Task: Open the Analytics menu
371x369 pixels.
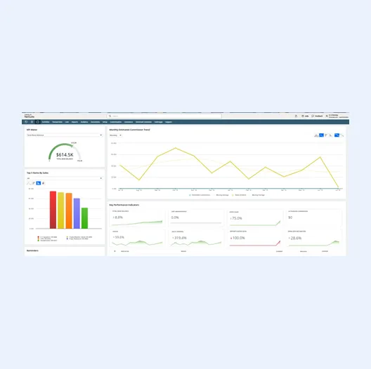Action: [84, 122]
